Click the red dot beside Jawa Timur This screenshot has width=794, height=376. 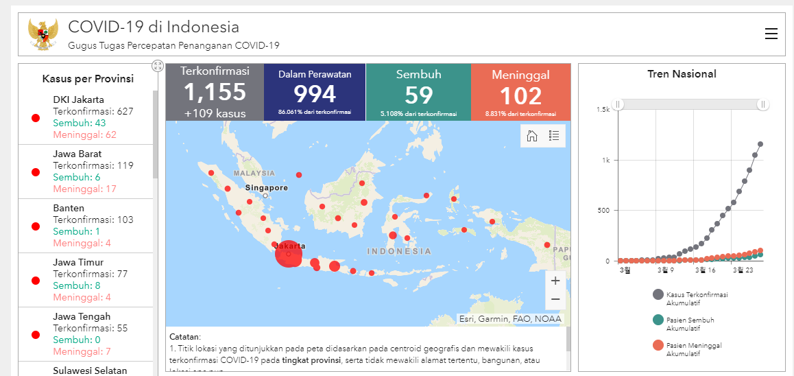pyautogui.click(x=36, y=281)
